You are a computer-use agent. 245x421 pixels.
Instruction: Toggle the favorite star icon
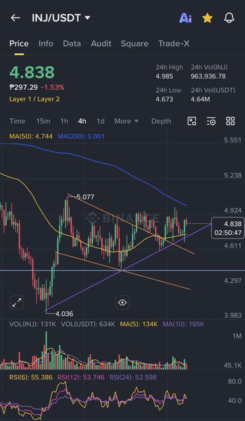pos(207,18)
